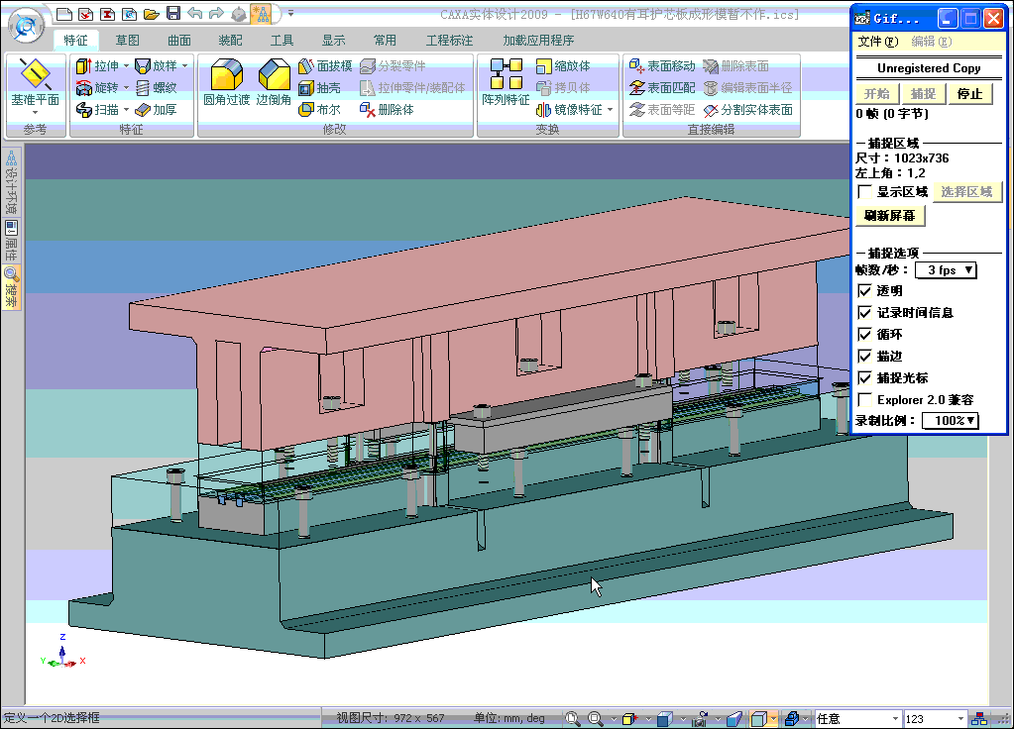
Task: Select the 镜像特征 mirror feature tool
Action: tap(570, 109)
